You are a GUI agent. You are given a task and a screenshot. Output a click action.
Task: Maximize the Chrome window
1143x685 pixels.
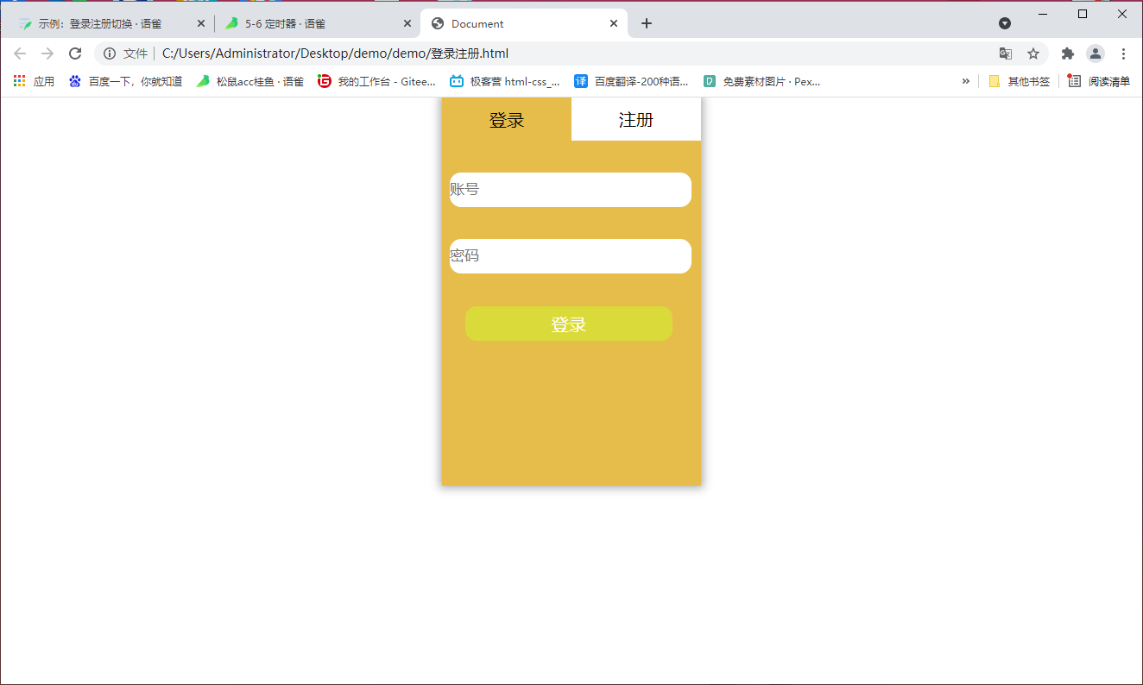pyautogui.click(x=1083, y=14)
